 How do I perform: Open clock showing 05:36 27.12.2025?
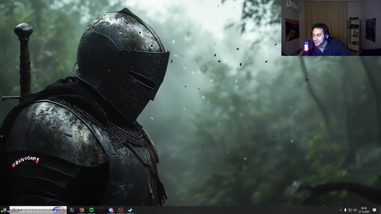pos(364,210)
